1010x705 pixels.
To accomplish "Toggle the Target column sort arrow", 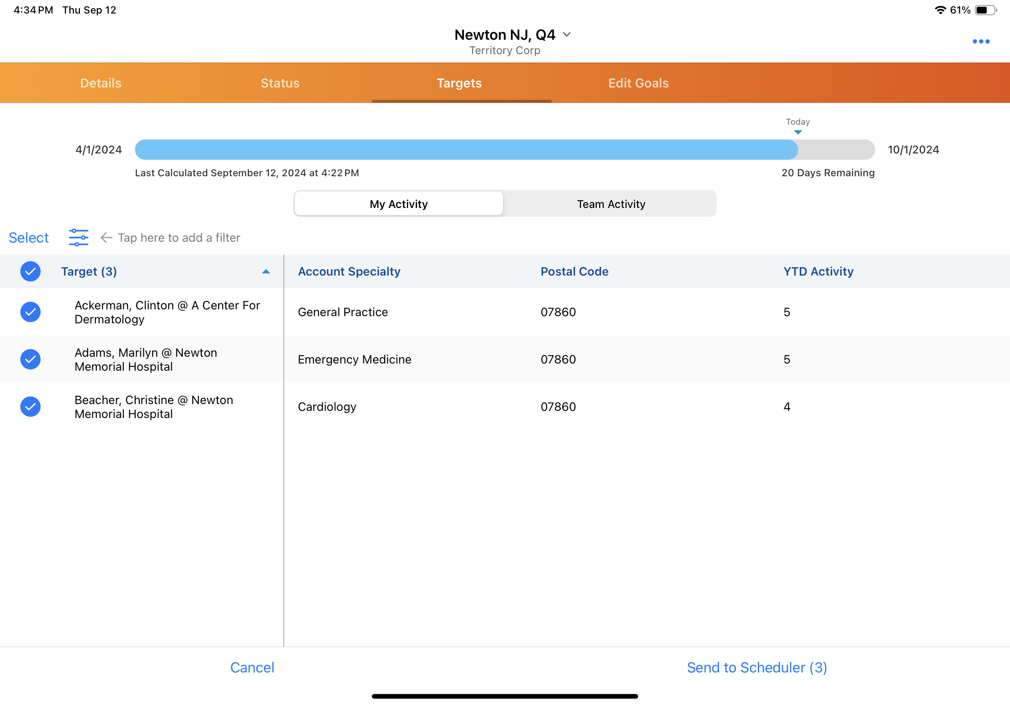I will point(266,272).
